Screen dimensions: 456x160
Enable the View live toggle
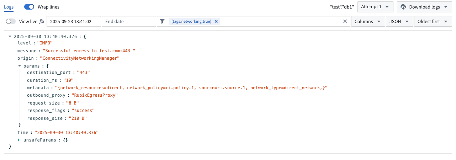pos(11,21)
